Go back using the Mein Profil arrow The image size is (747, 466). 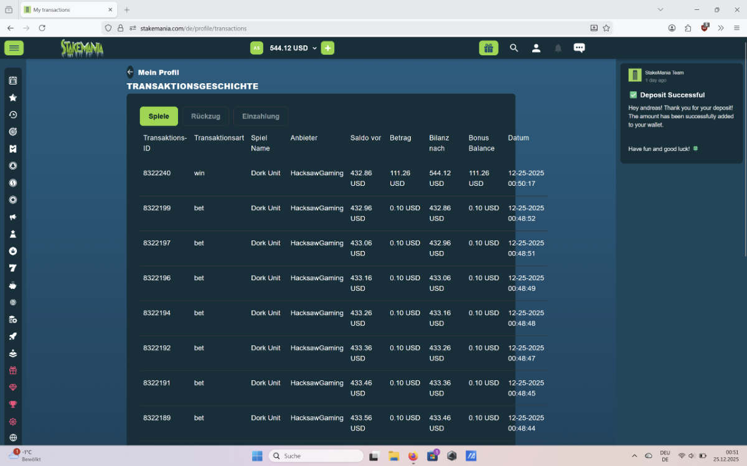[x=130, y=72]
